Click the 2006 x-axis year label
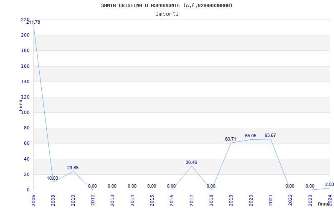 pos(33,201)
